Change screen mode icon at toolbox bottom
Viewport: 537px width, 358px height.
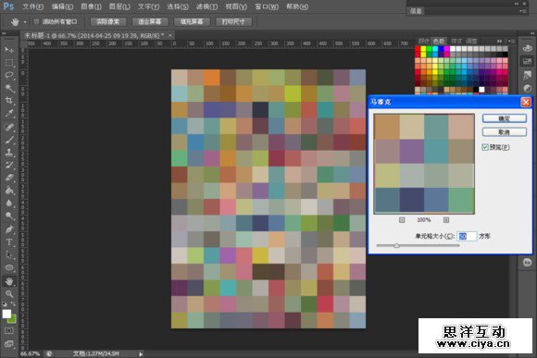9,343
